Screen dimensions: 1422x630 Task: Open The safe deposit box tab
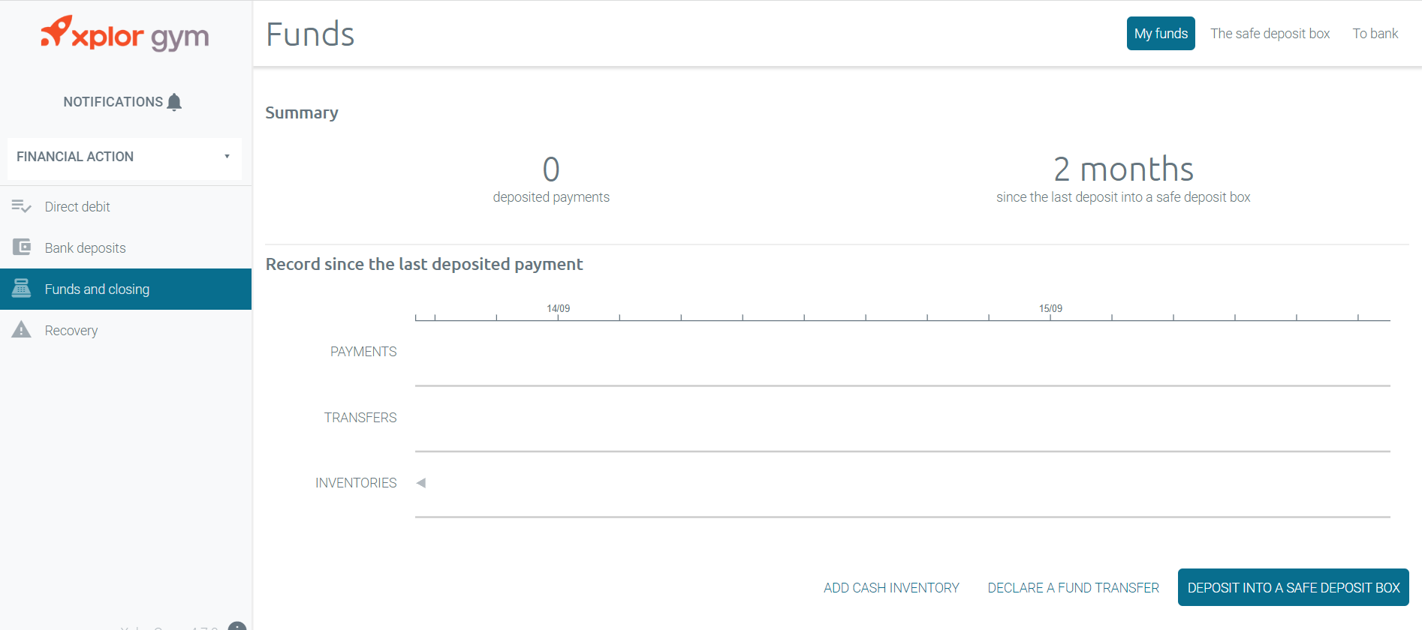click(x=1270, y=34)
